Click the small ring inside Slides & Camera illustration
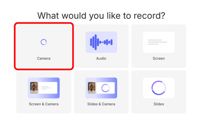Viewport: 201px width, 127px height. pos(105,88)
